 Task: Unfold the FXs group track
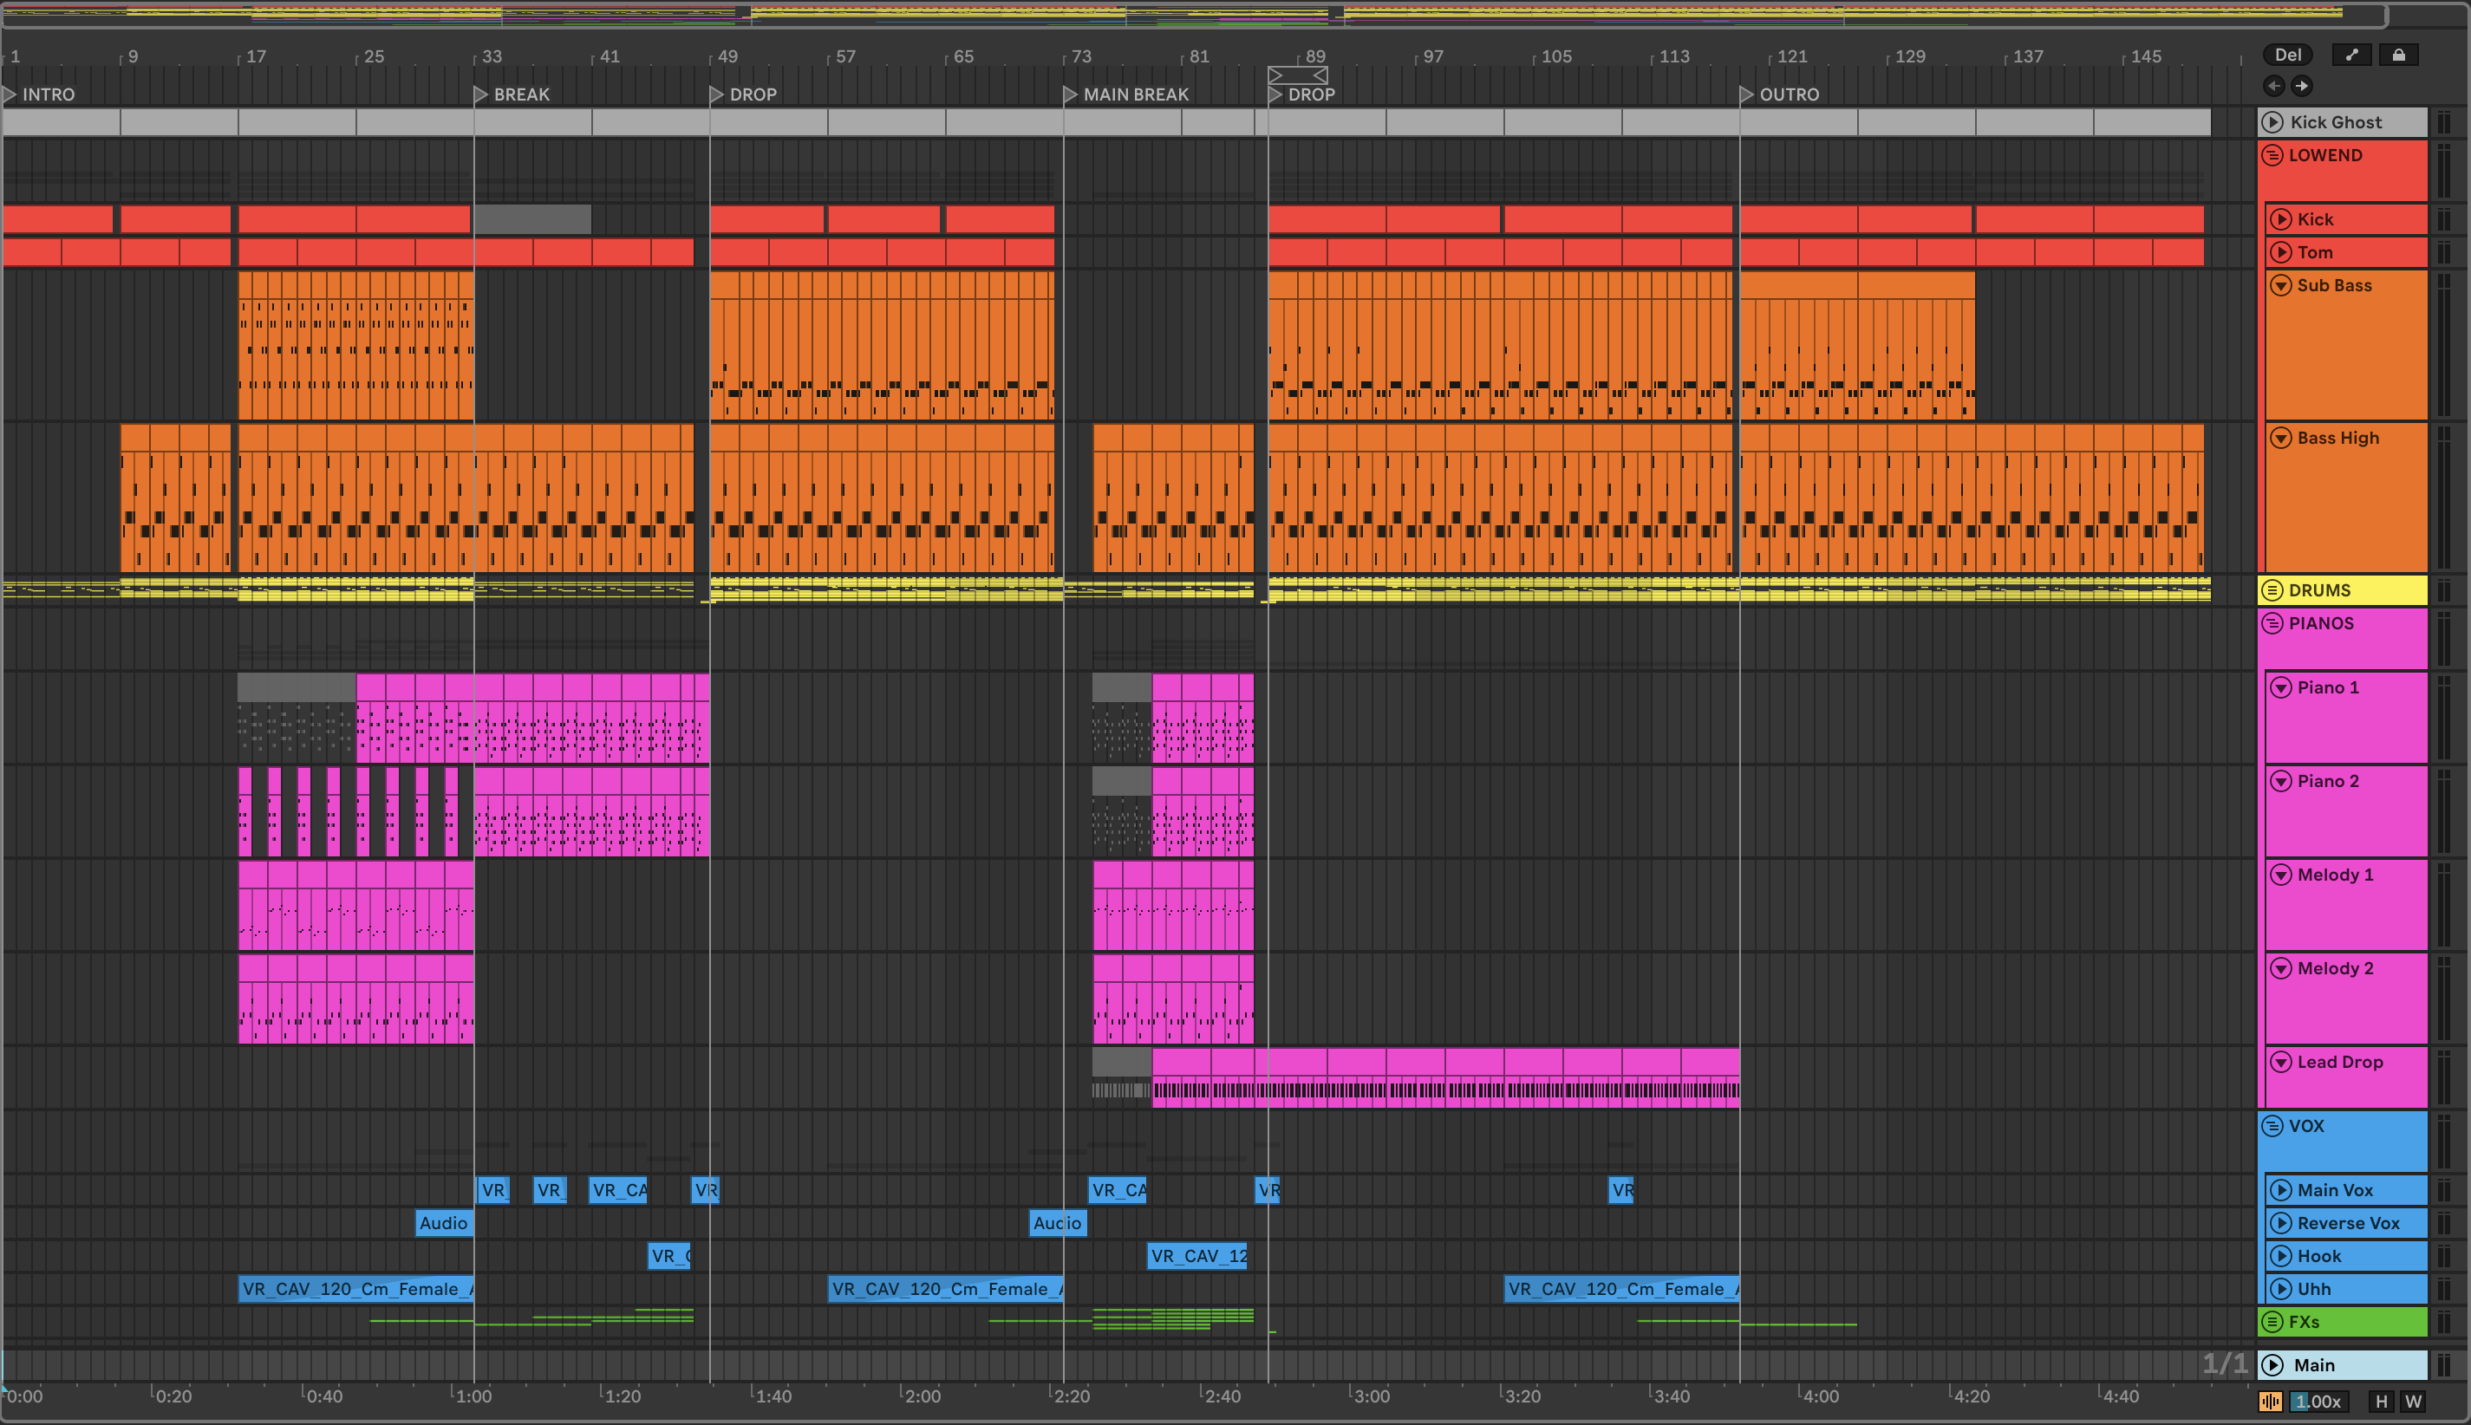2273,1322
